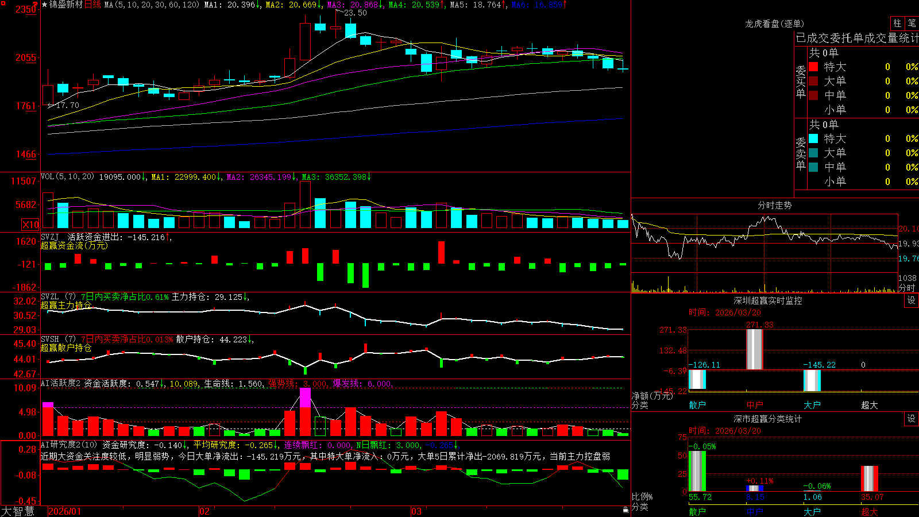Viewport: 919px width, 517px height.
Task: Click the cyan 特大 sell-order color swatch
Action: point(813,138)
